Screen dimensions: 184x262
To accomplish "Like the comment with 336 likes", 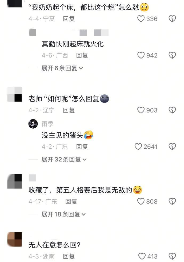I will pos(141,19).
